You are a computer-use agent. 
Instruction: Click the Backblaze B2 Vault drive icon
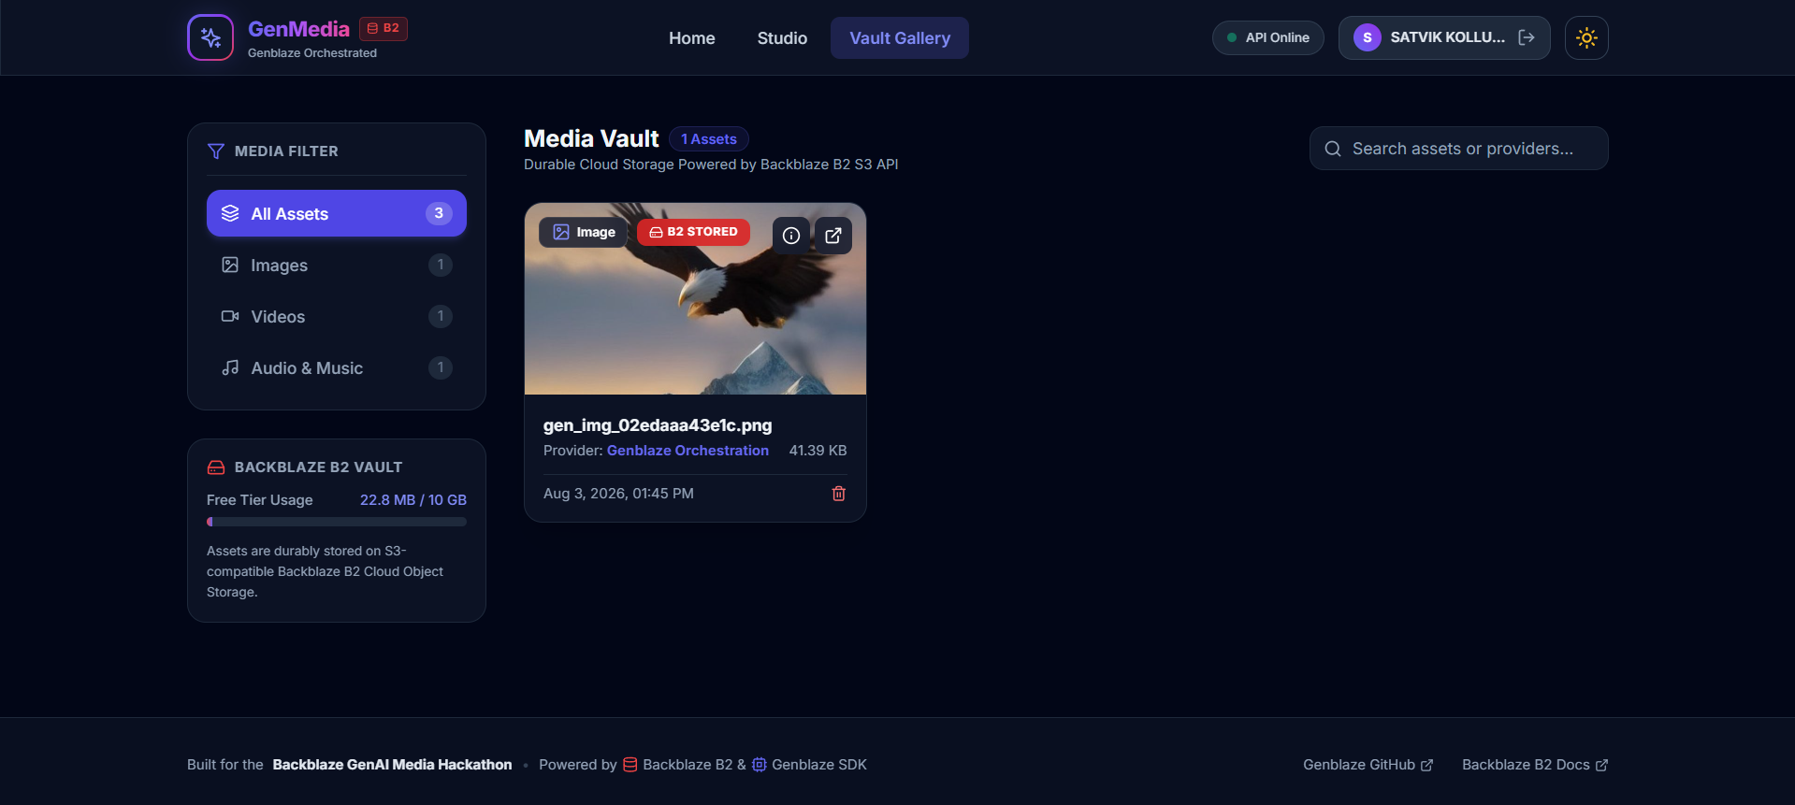pos(216,467)
